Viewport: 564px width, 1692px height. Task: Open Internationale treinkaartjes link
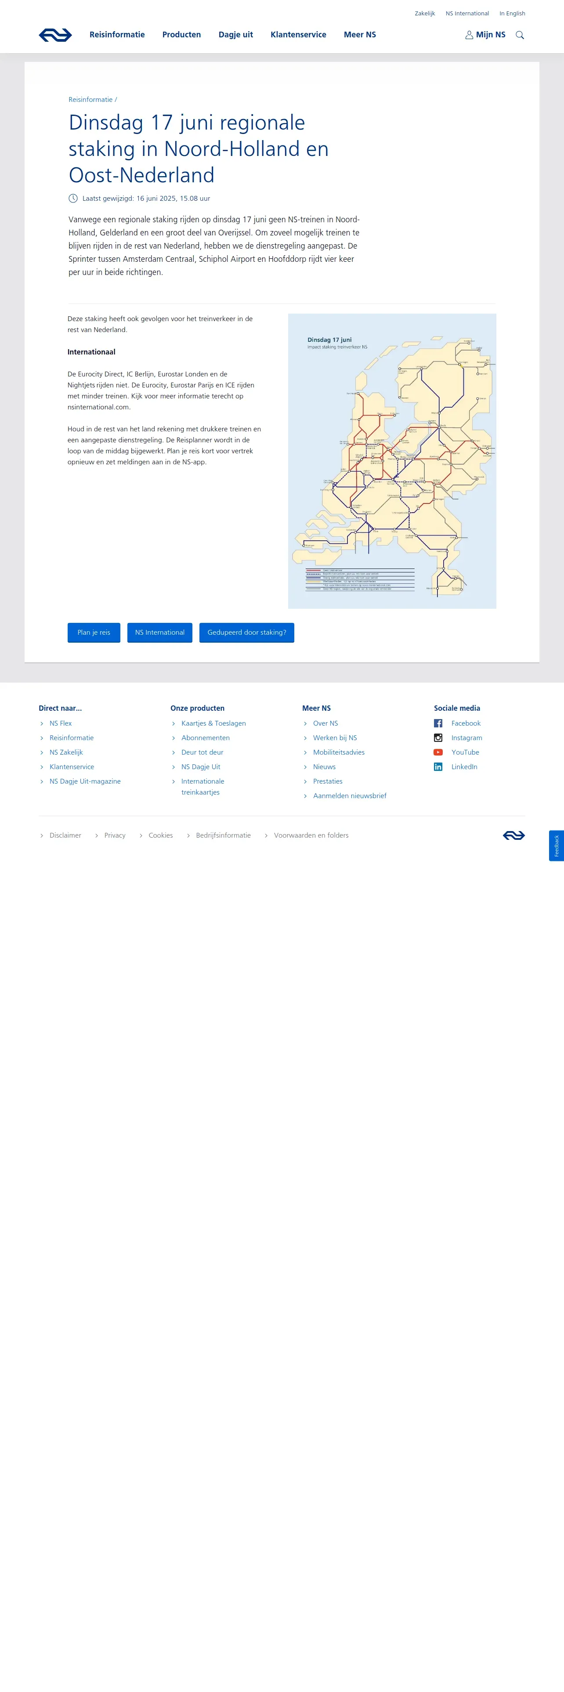click(x=202, y=787)
